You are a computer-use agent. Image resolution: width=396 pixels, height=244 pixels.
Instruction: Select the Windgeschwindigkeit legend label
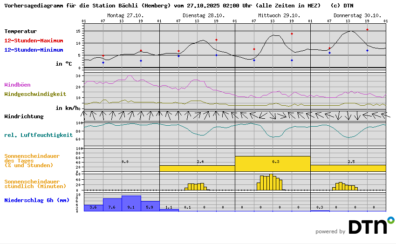point(35,94)
